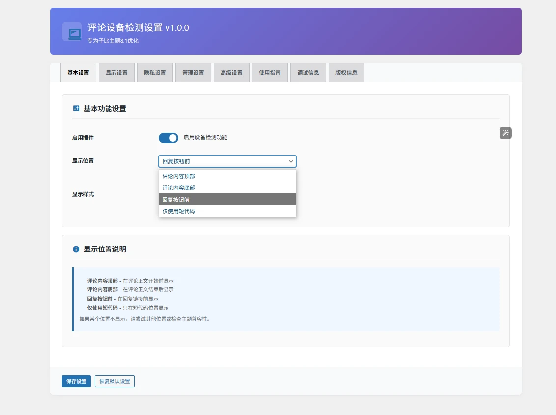Toggle the 启用设备检测功能 switch
556x415 pixels.
[x=168, y=138]
